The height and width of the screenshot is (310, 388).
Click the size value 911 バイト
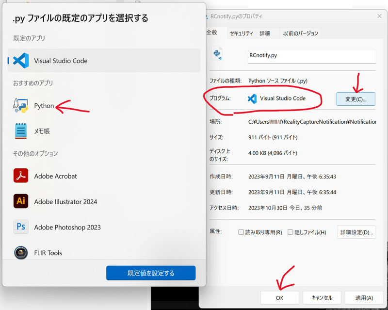click(x=273, y=137)
